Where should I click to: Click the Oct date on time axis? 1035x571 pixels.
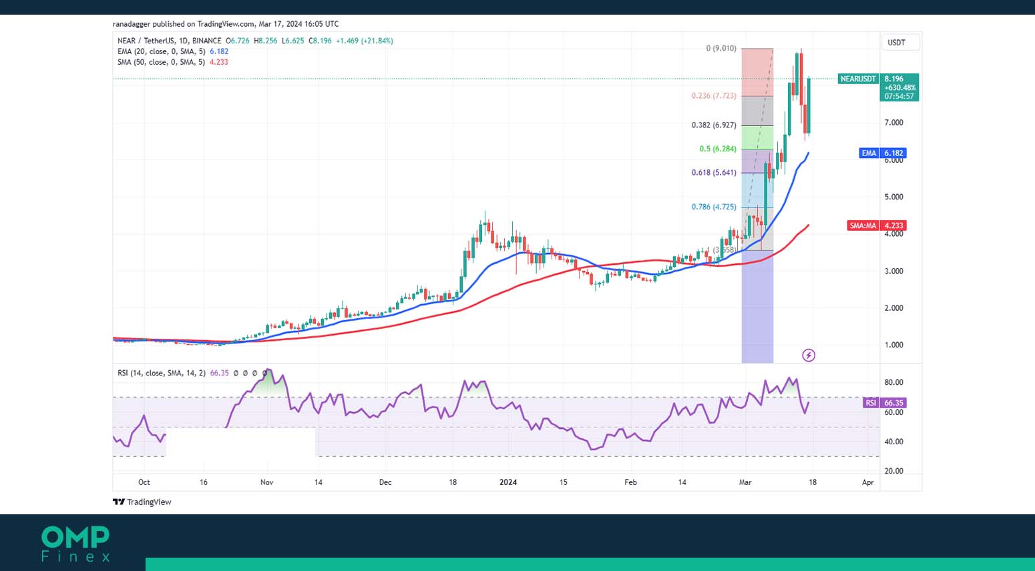144,482
